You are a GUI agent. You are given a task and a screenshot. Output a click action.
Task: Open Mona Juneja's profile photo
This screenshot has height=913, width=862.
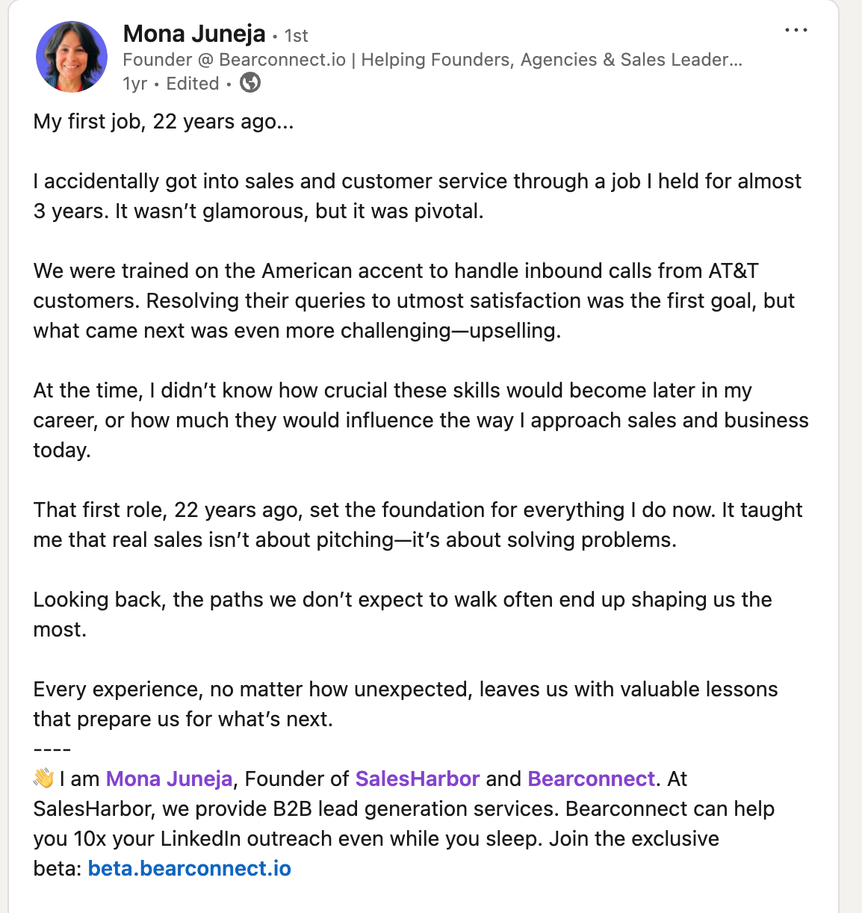(x=72, y=58)
